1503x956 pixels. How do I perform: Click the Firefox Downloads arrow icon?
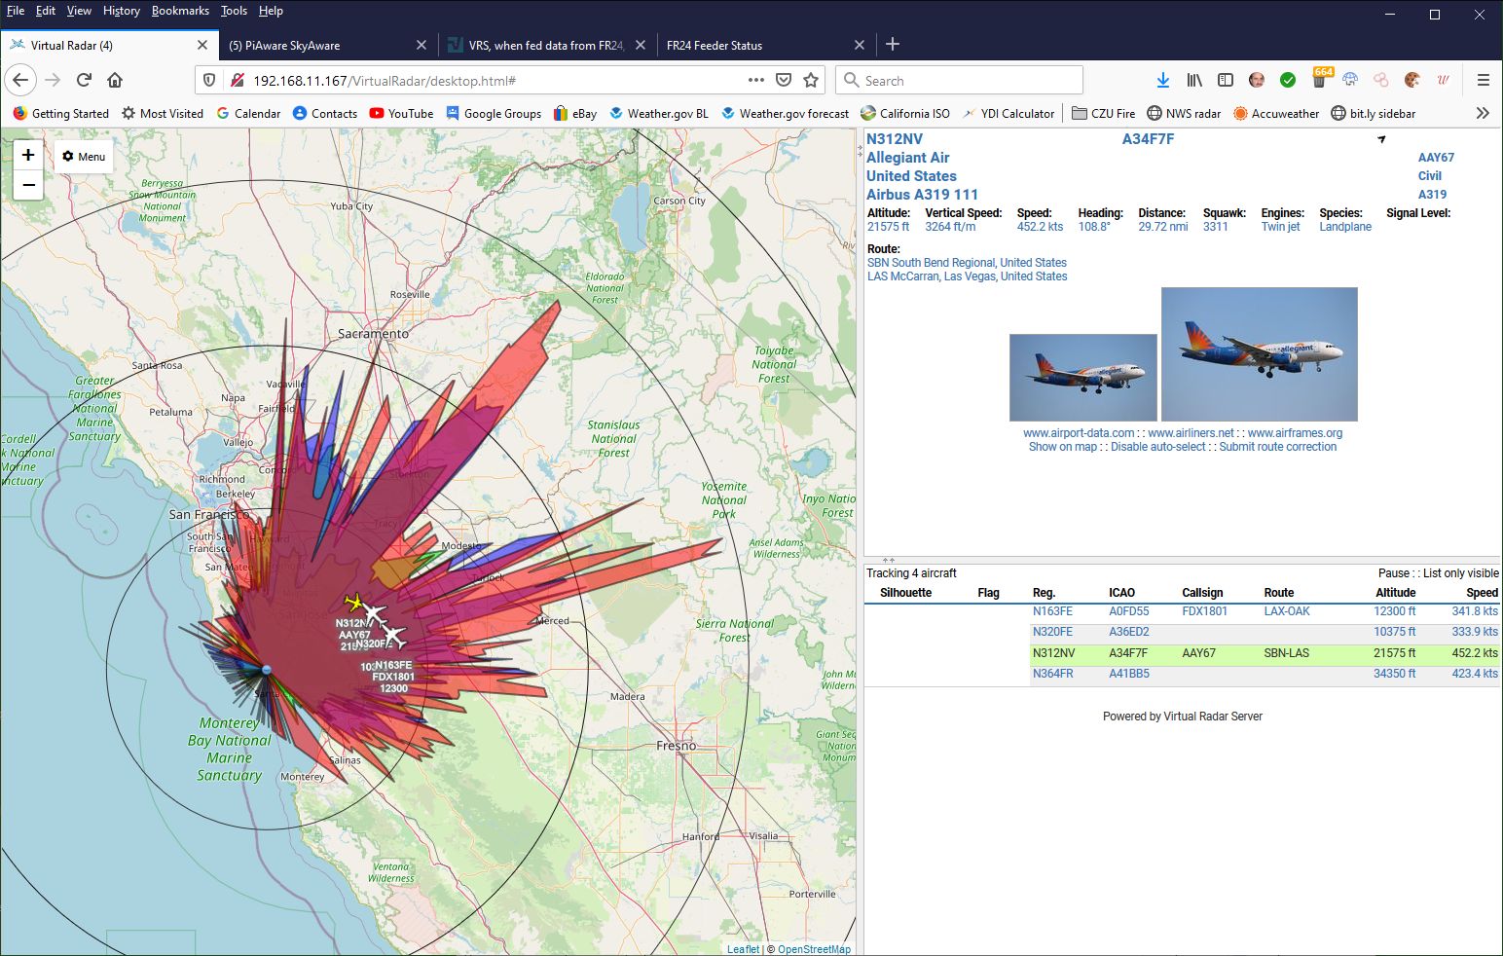(1162, 80)
